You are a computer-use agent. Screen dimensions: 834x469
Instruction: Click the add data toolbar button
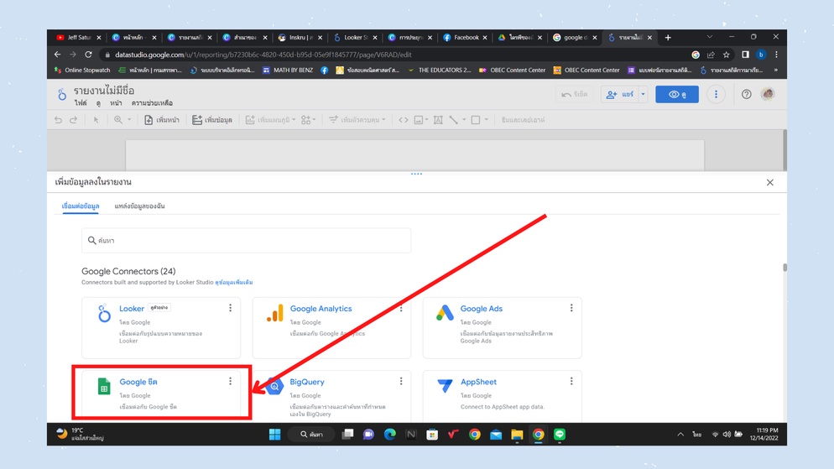pyautogui.click(x=212, y=120)
